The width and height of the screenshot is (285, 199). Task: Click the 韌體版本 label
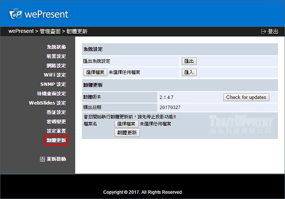pos(92,97)
